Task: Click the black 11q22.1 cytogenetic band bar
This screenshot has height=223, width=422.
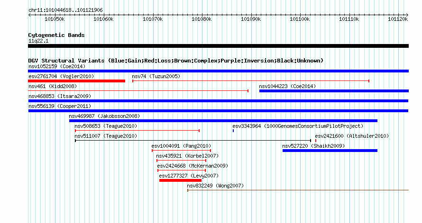Action: 218,46
